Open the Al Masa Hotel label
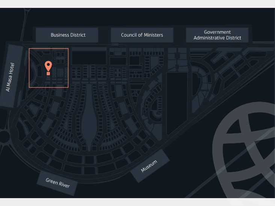The height and width of the screenshot is (206, 275). point(12,76)
